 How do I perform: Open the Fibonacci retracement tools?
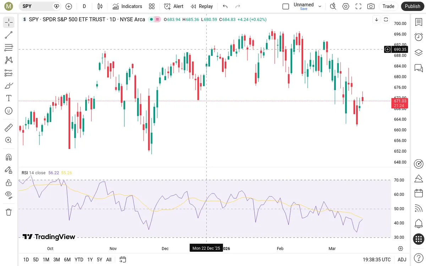click(x=9, y=48)
